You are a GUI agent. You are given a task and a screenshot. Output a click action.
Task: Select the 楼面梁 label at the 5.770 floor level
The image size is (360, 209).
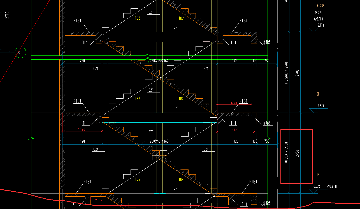click(x=266, y=43)
